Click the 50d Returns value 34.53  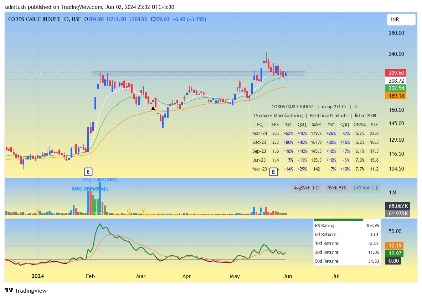[374, 261]
